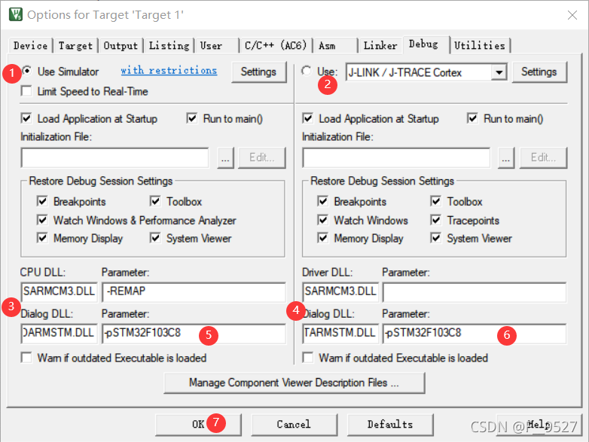The image size is (589, 442).
Task: Open the Output tab
Action: point(121,46)
